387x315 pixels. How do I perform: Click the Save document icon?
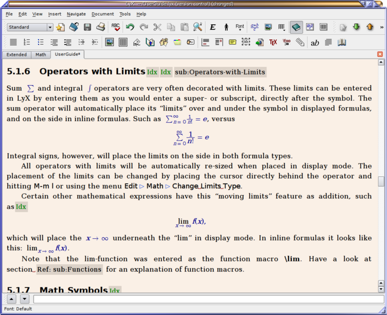(x=87, y=27)
